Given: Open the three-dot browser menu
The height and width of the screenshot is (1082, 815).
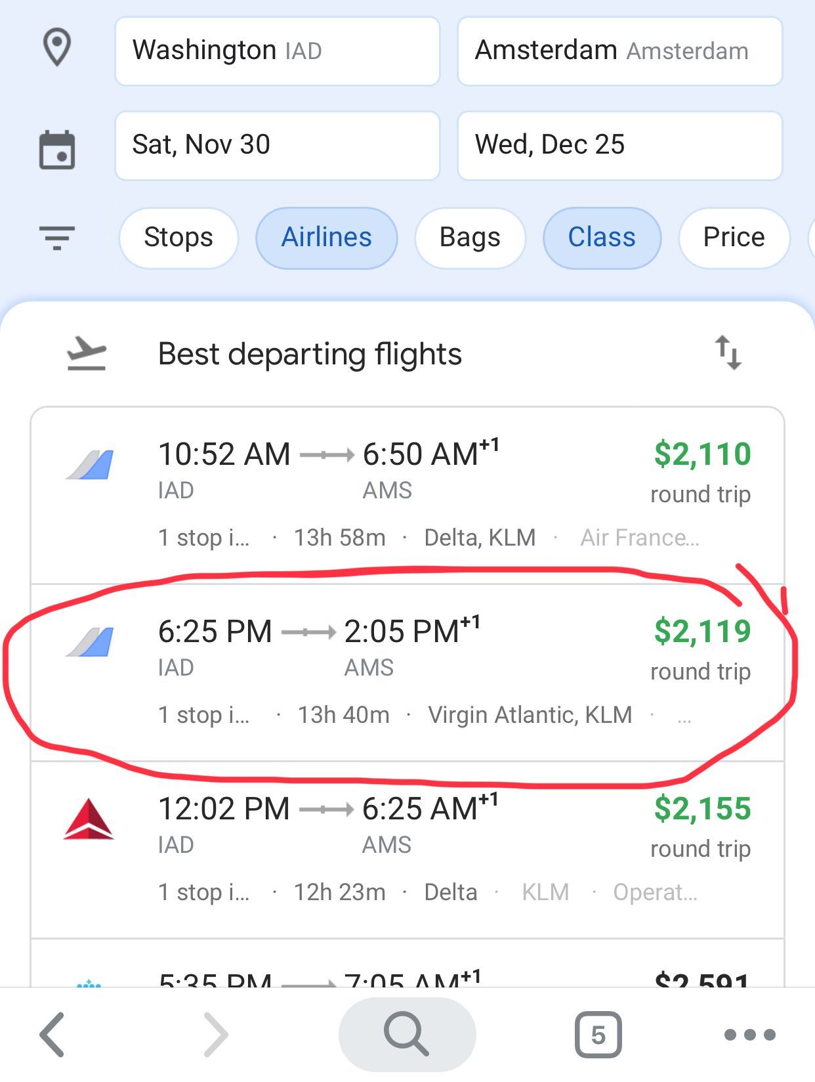Looking at the screenshot, I should tap(749, 1035).
